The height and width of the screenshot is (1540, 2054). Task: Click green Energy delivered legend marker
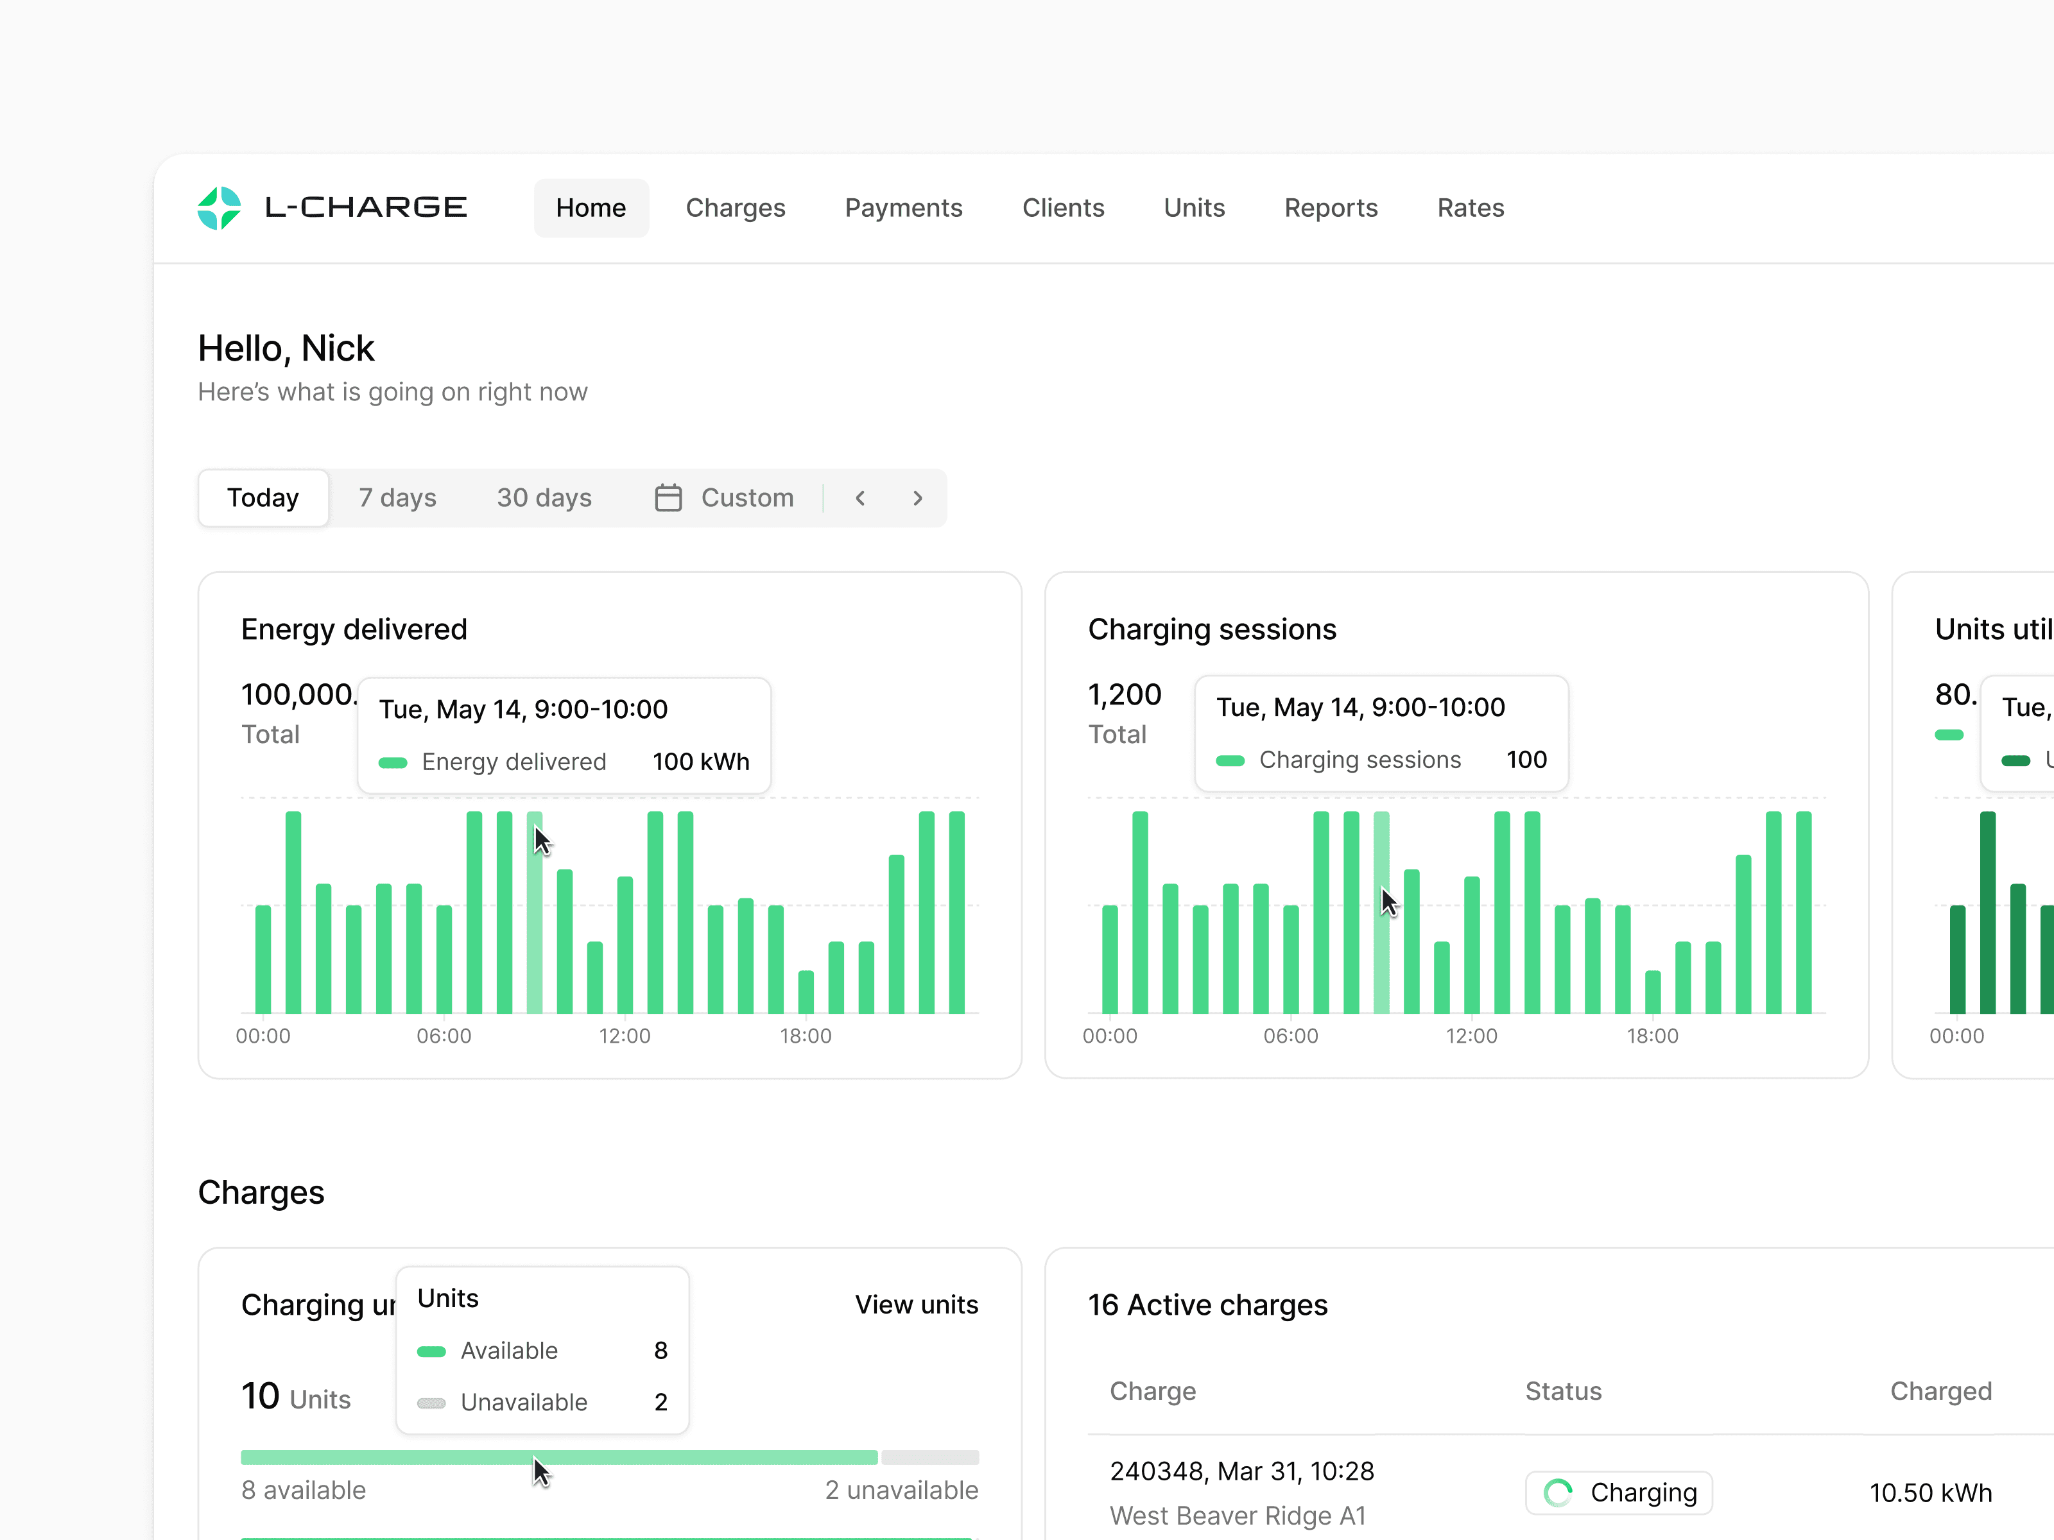click(393, 762)
